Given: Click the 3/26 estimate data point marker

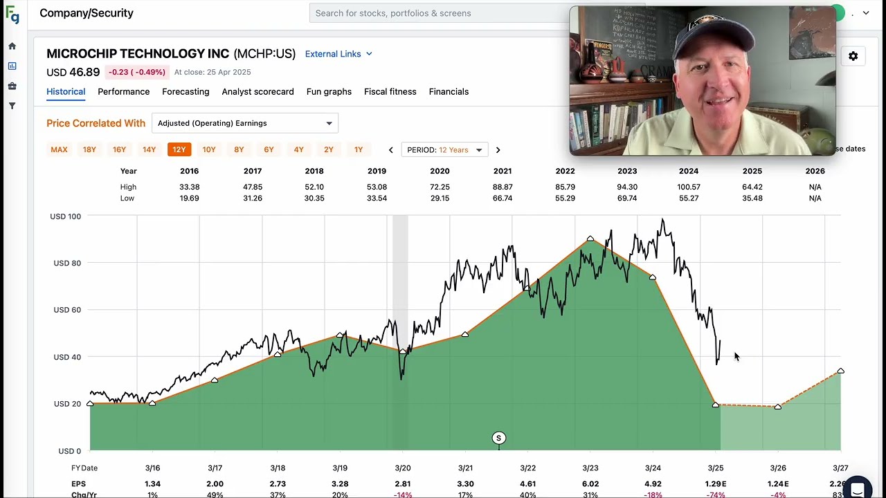Looking at the screenshot, I should pyautogui.click(x=778, y=407).
